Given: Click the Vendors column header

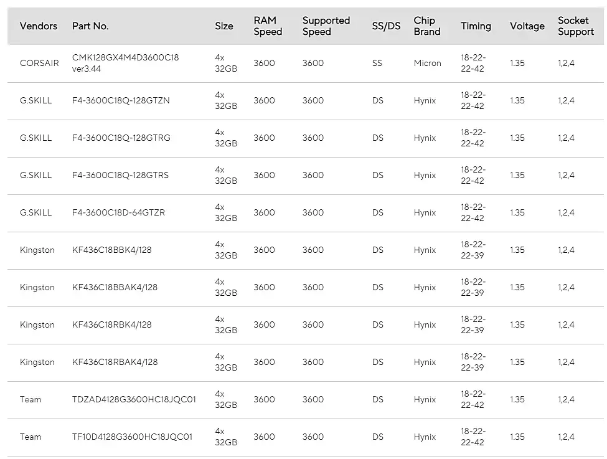Looking at the screenshot, I should [x=39, y=26].
